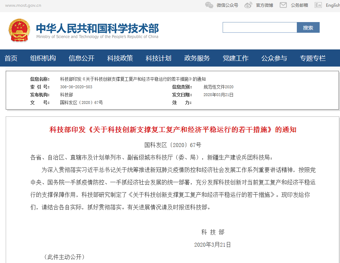Go to the 科技政策 section
Screen dimensions: 340x263
point(120,58)
